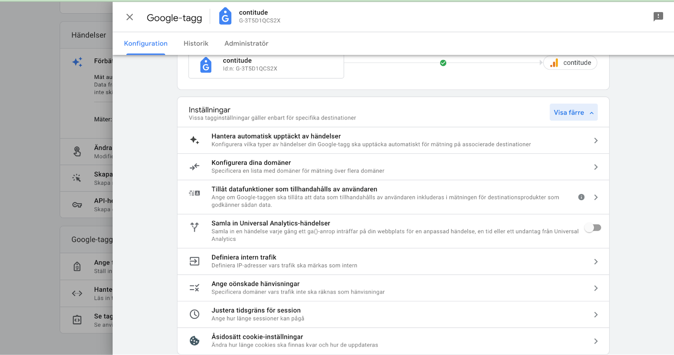Screen dimensions: 674x355
Task: Show info tooltip for user-provided data
Action: [x=581, y=197]
